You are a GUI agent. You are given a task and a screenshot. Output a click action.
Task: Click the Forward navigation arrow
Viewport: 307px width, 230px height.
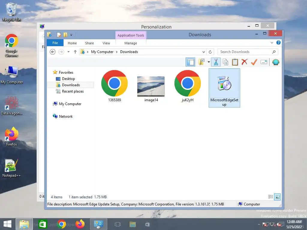(x=61, y=52)
